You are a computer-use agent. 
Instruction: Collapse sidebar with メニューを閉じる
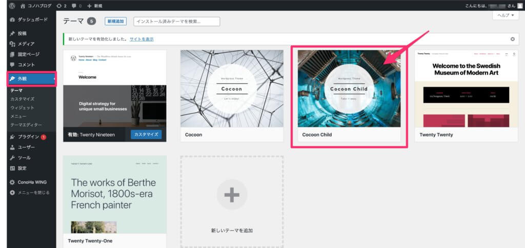pos(30,193)
